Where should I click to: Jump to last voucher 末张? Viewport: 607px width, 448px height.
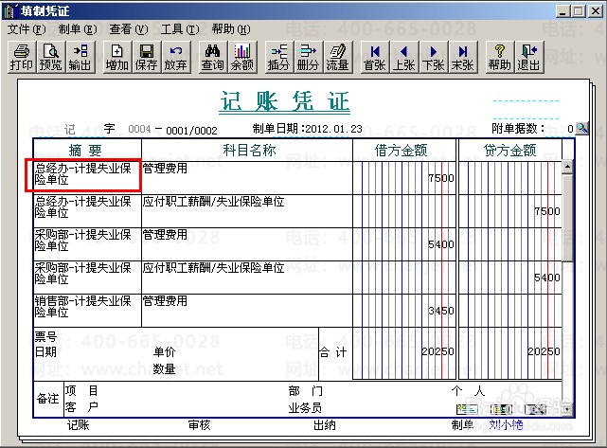coord(463,58)
